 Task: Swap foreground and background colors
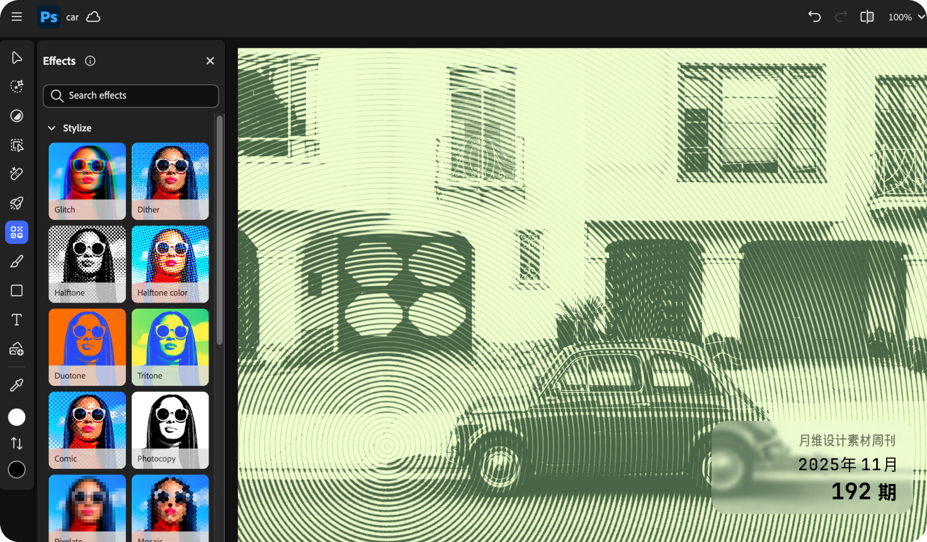pos(17,444)
